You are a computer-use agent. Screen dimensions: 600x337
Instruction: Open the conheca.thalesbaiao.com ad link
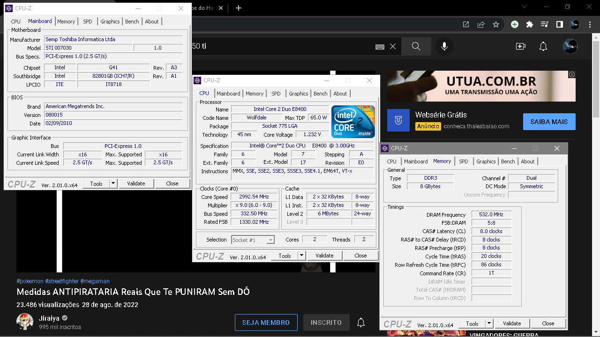point(476,126)
